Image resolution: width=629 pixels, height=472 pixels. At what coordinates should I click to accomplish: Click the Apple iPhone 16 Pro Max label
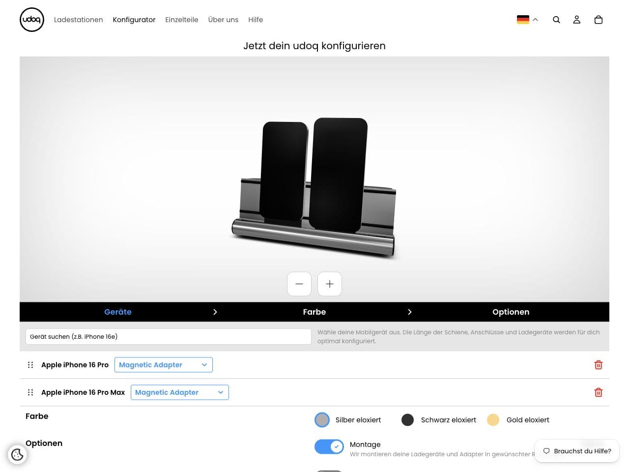coord(83,392)
